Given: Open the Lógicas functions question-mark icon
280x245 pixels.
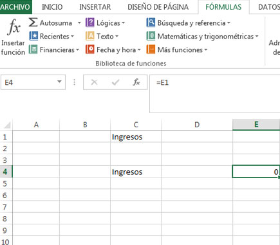Looking at the screenshot, I should pyautogui.click(x=90, y=23).
